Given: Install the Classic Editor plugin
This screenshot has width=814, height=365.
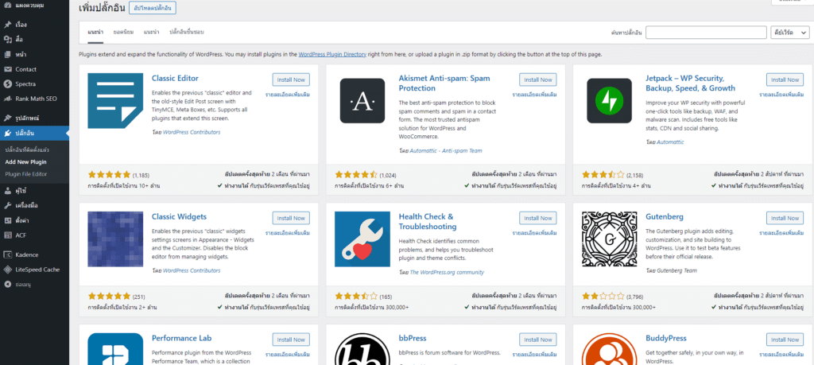Looking at the screenshot, I should (291, 80).
